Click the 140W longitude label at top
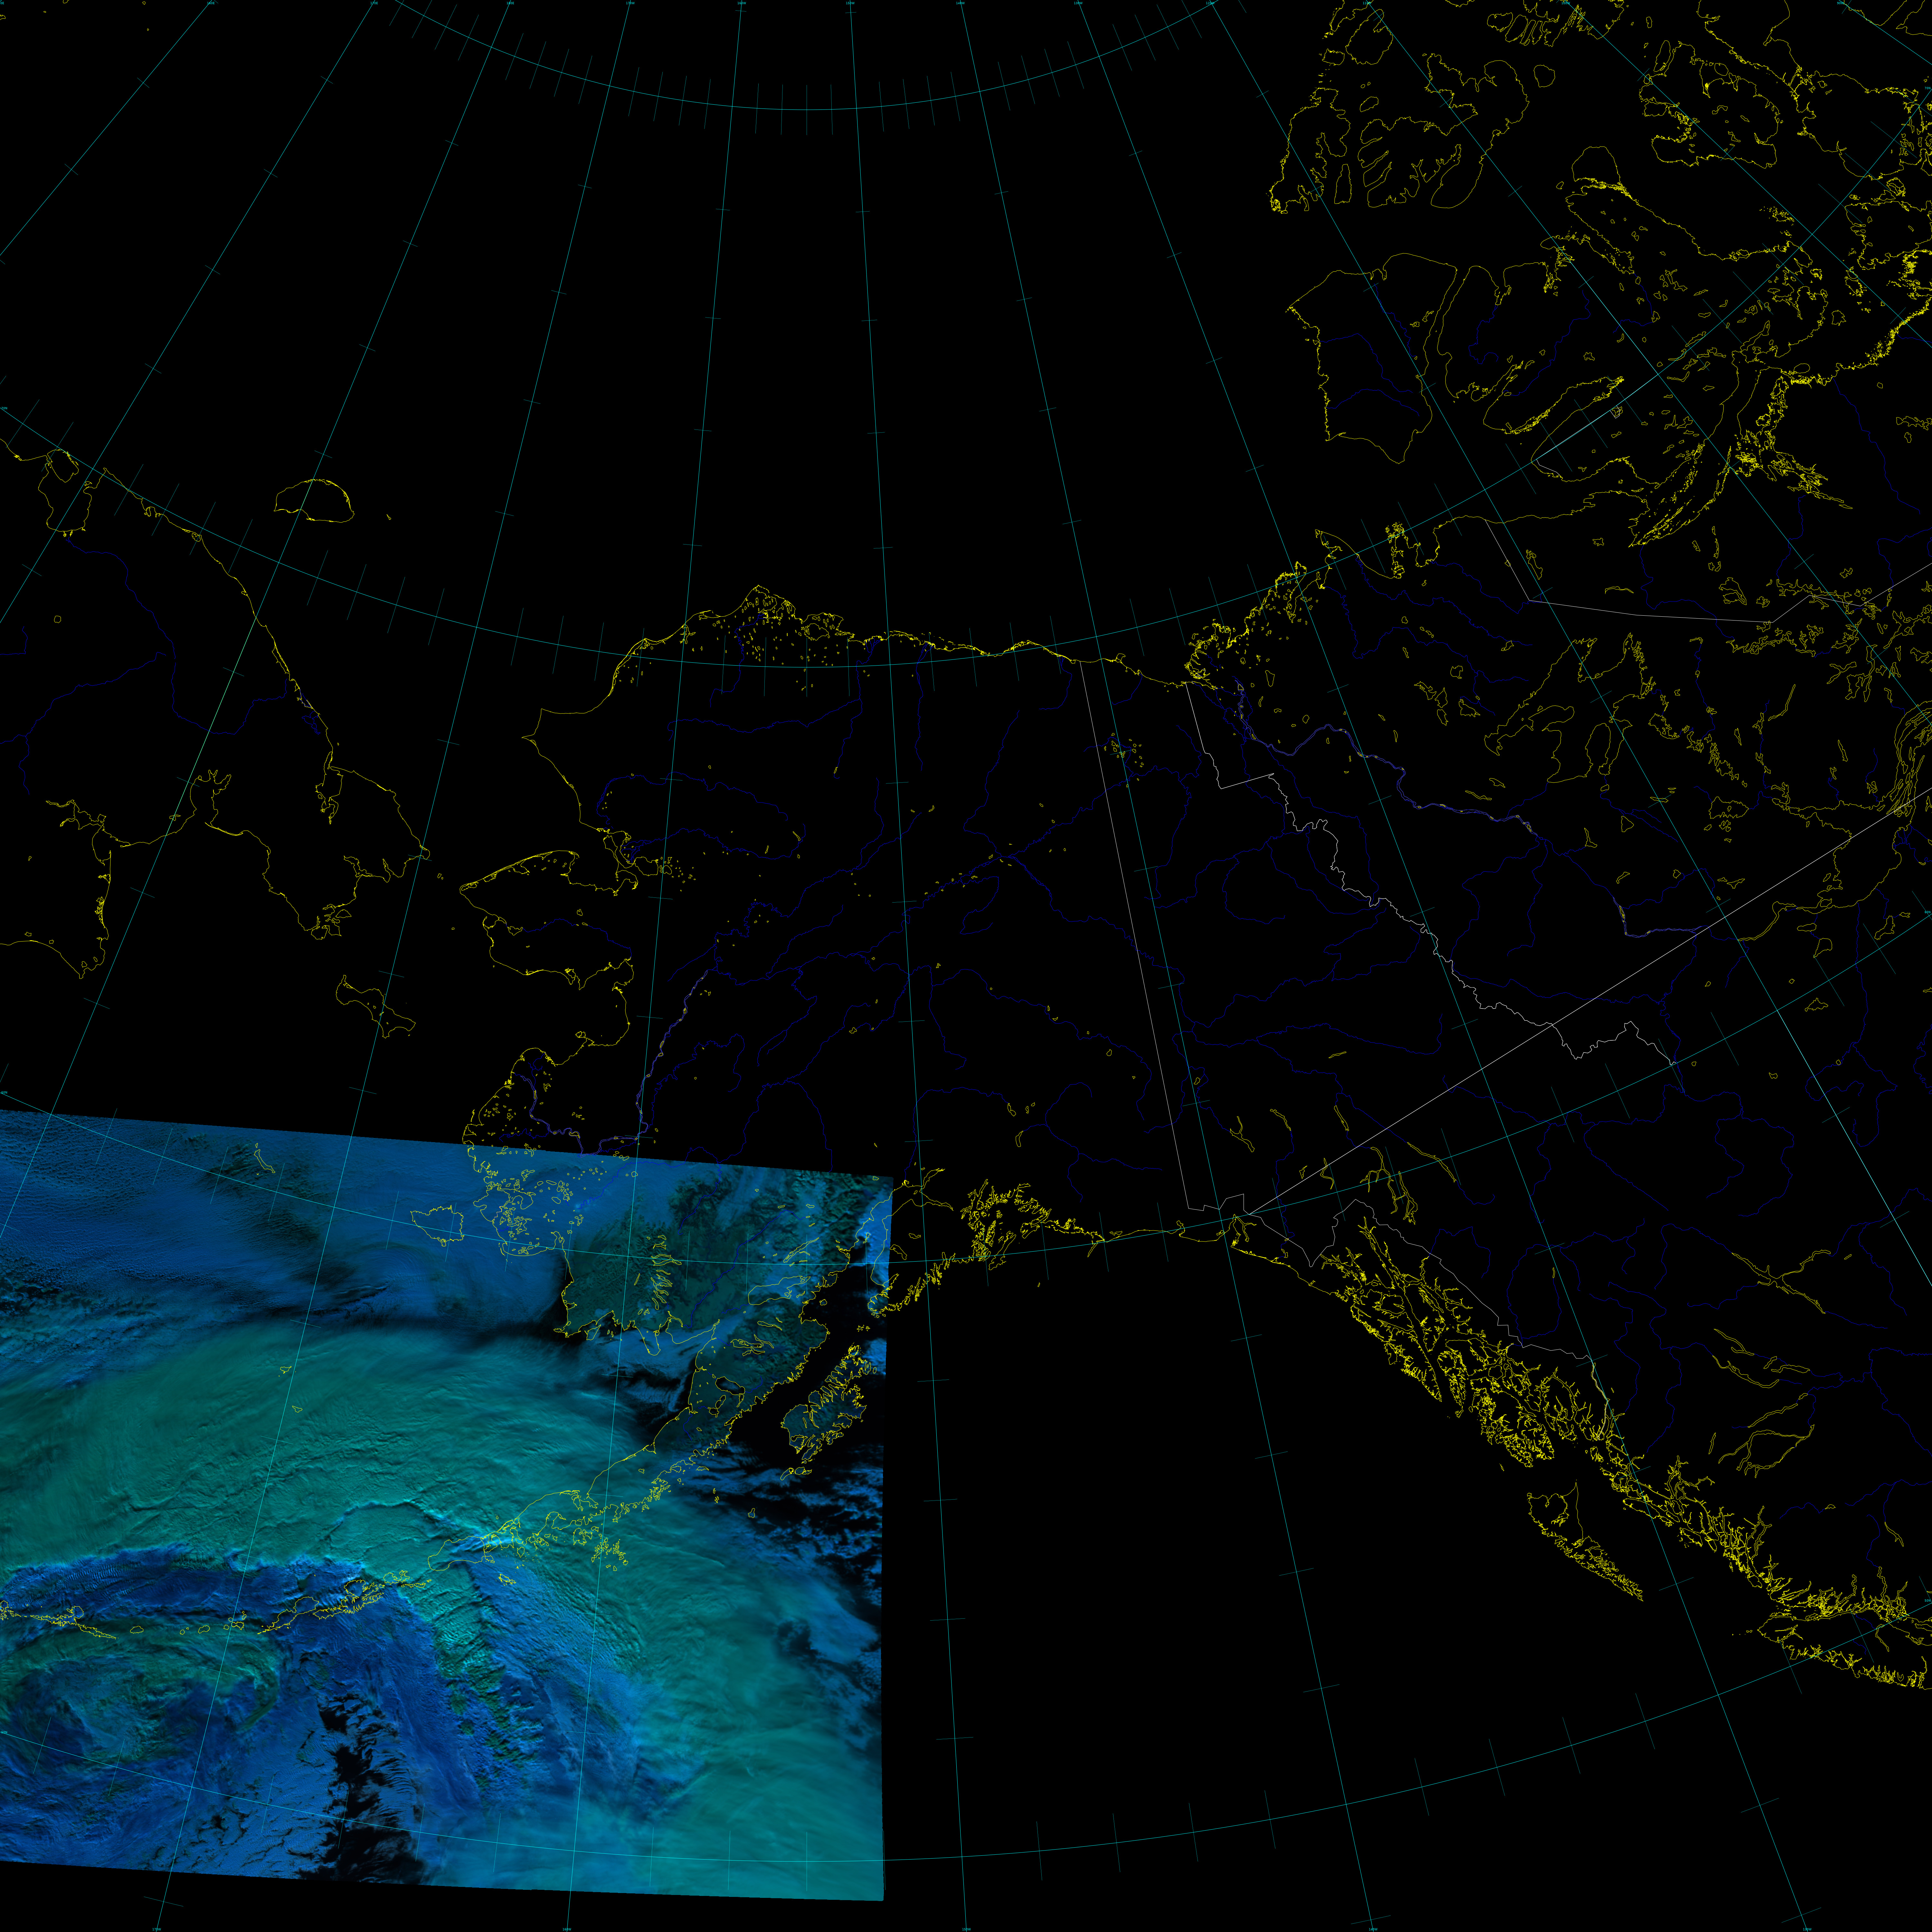Image resolution: width=1932 pixels, height=1932 pixels. [960, 3]
